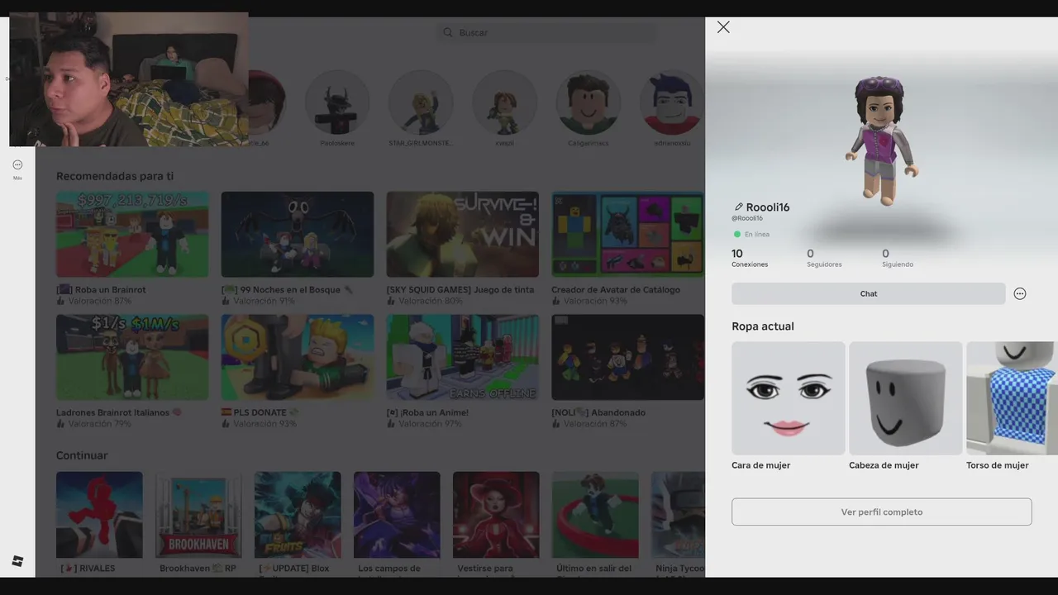Click Valoración 87% under Roba un Brainrot
The width and height of the screenshot is (1058, 595).
[x=99, y=302]
